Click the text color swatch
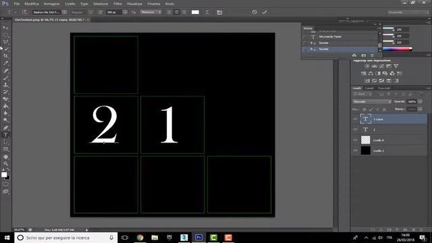Viewport: 432px width, 243px height. [x=195, y=12]
